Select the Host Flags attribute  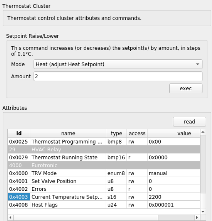click(68, 205)
